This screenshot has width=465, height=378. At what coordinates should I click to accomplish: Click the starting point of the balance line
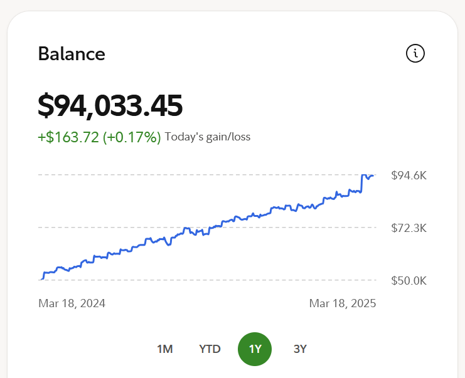41,278
